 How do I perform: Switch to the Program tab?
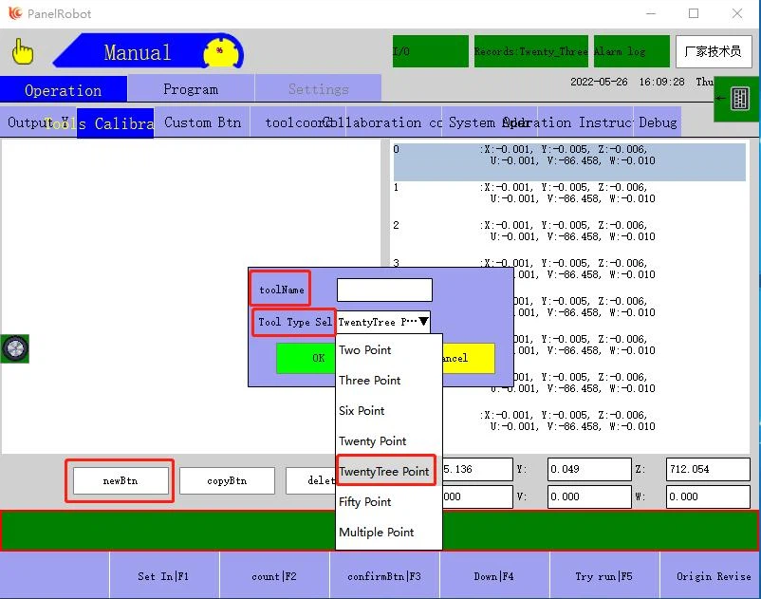[190, 89]
